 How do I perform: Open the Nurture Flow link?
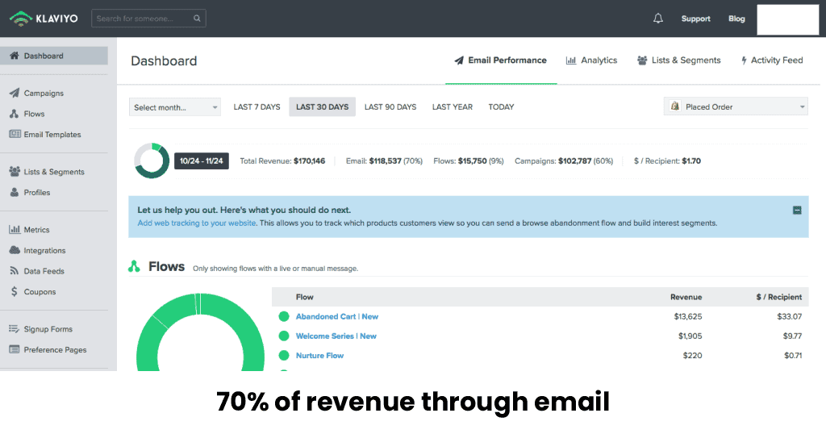point(319,356)
